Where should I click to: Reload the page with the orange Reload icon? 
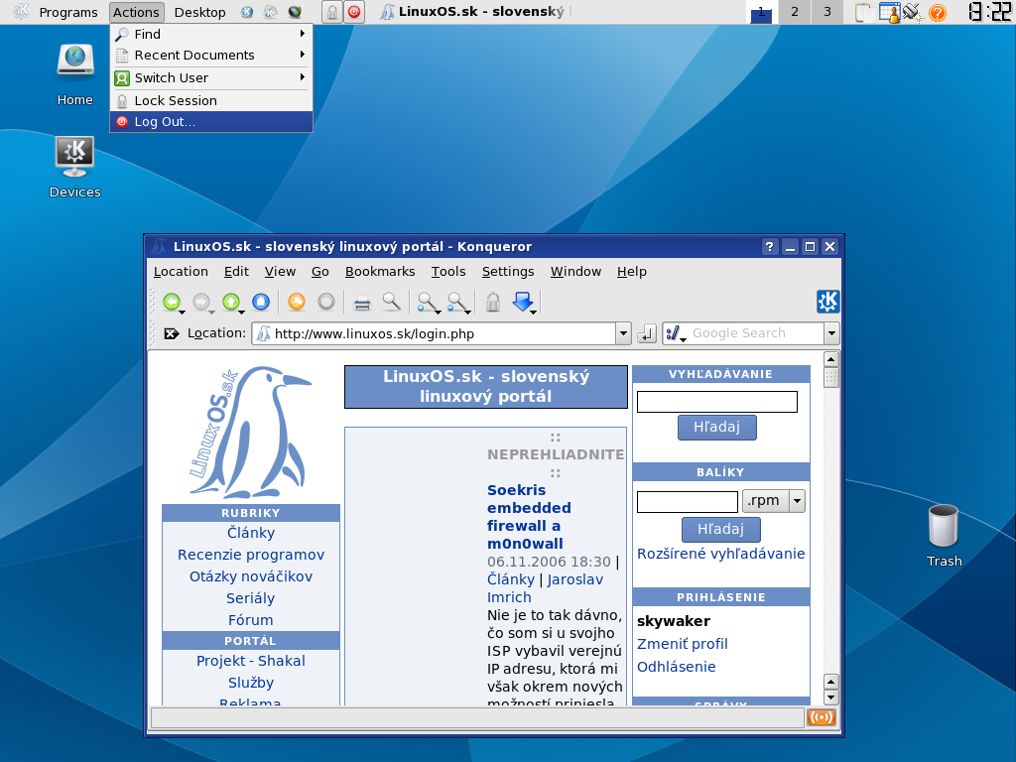click(297, 302)
